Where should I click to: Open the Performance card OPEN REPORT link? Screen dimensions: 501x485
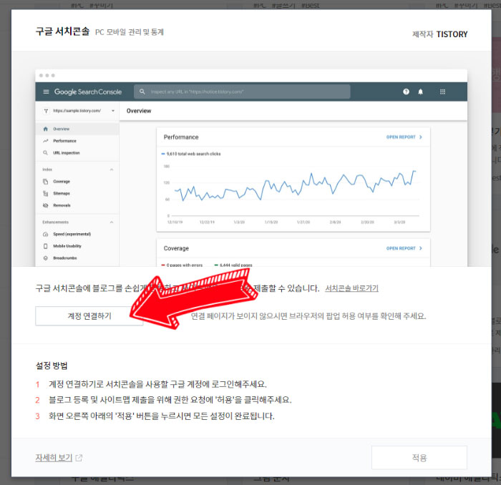[x=404, y=137]
